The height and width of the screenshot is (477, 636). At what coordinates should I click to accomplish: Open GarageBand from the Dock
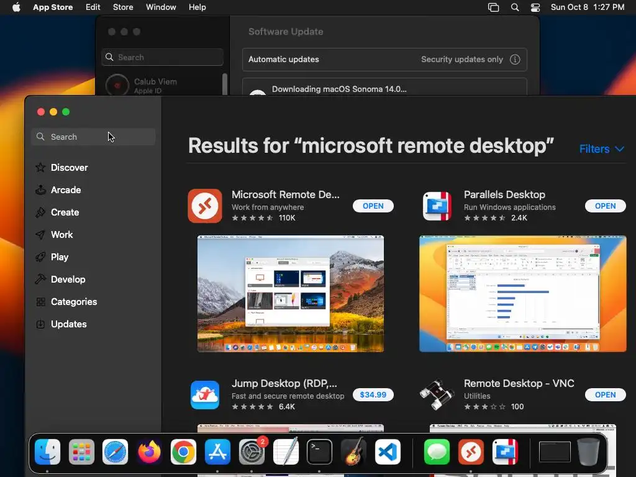(353, 452)
